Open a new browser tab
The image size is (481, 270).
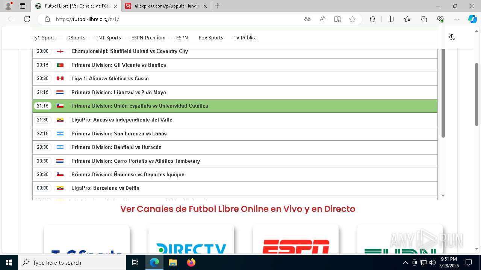(218, 6)
